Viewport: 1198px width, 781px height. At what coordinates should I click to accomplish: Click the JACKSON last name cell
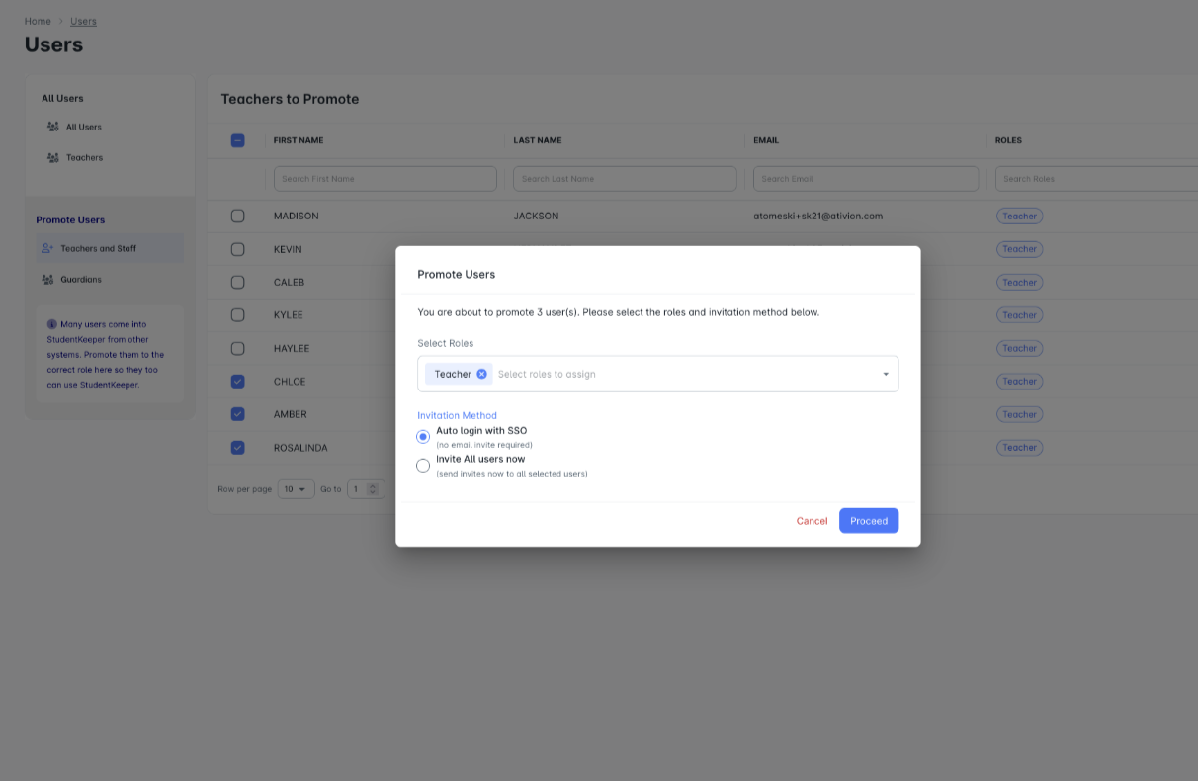pyautogui.click(x=536, y=216)
